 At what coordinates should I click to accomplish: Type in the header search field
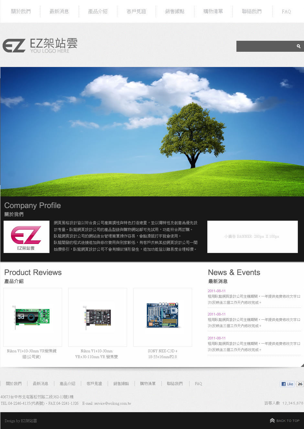265,46
